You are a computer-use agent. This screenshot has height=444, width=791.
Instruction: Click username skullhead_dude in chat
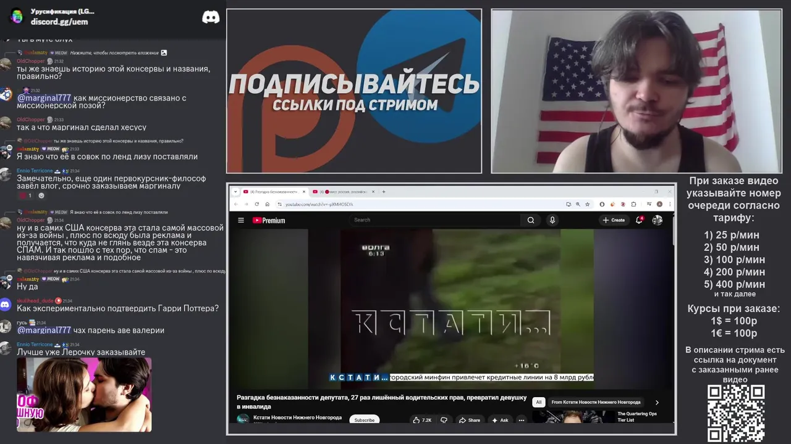tap(35, 301)
